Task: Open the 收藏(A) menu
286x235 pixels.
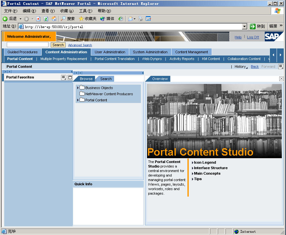Action: pos(67,11)
